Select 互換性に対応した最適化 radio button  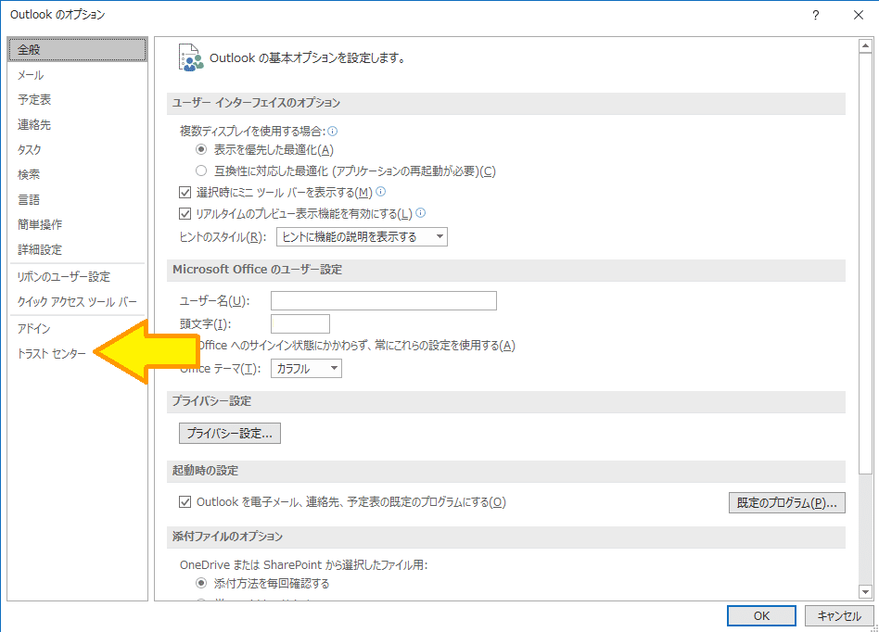201,171
